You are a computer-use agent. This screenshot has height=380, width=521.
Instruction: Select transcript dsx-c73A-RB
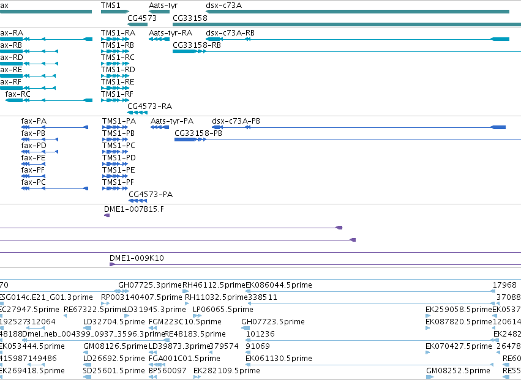click(x=230, y=33)
